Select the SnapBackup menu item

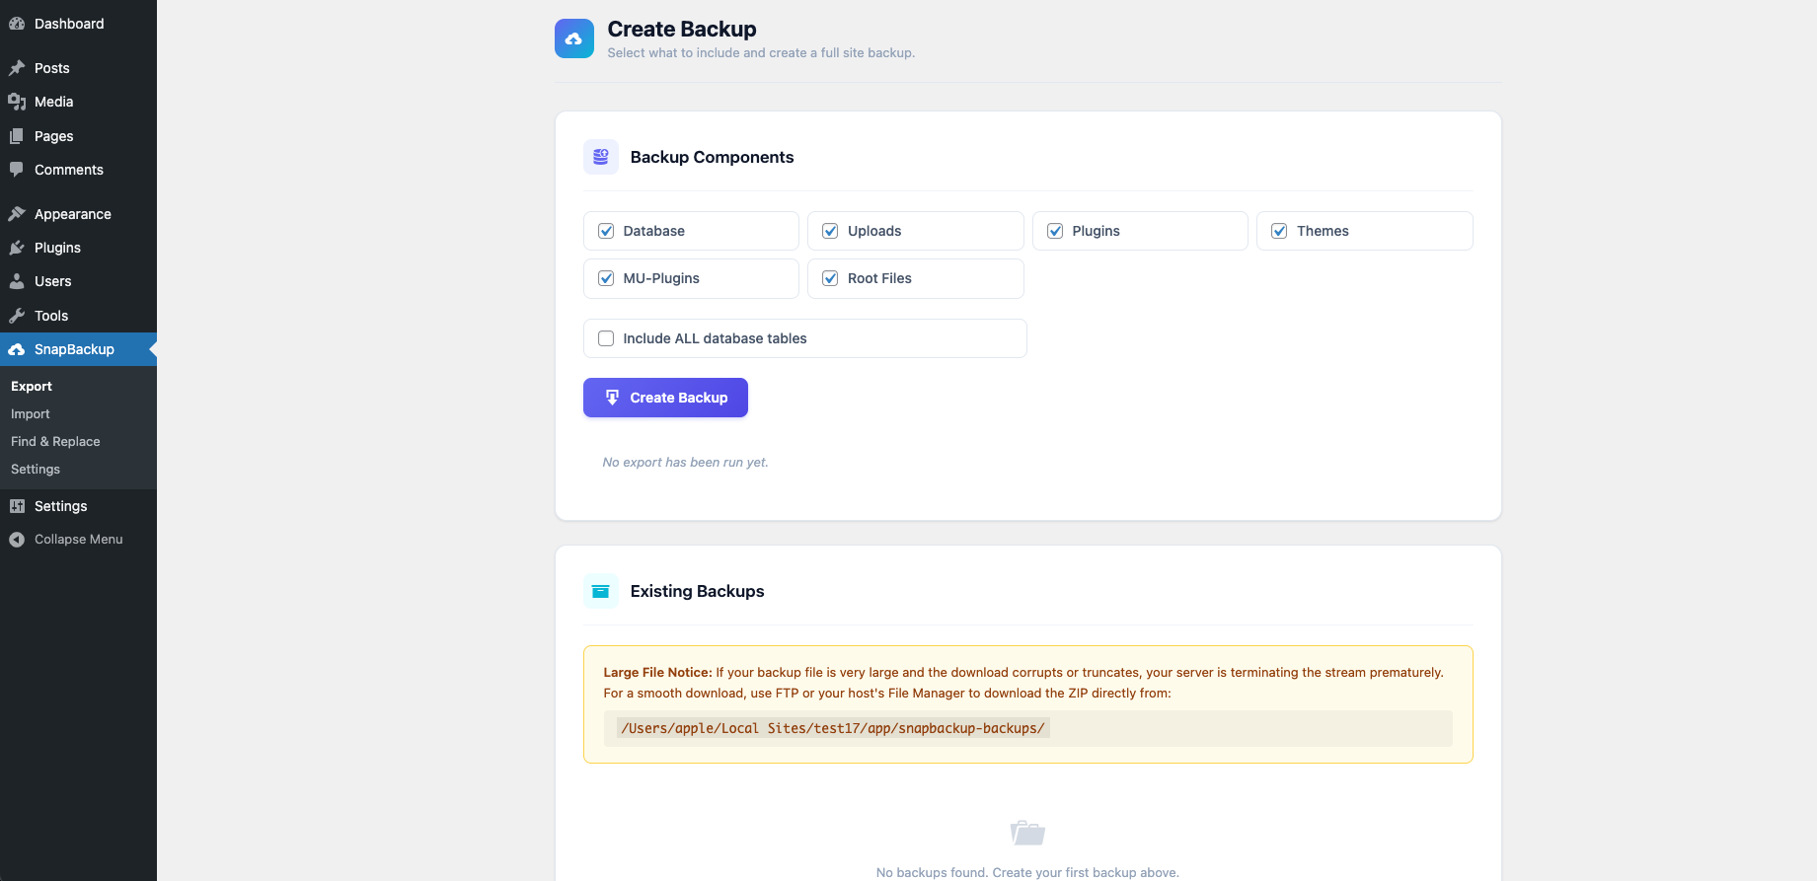tap(78, 349)
